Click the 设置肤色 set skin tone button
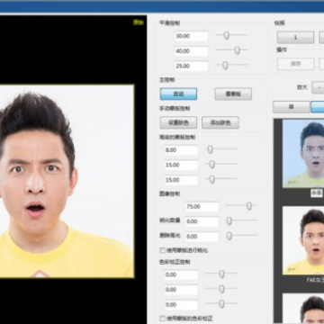This screenshot has width=324, height=324. 178,122
